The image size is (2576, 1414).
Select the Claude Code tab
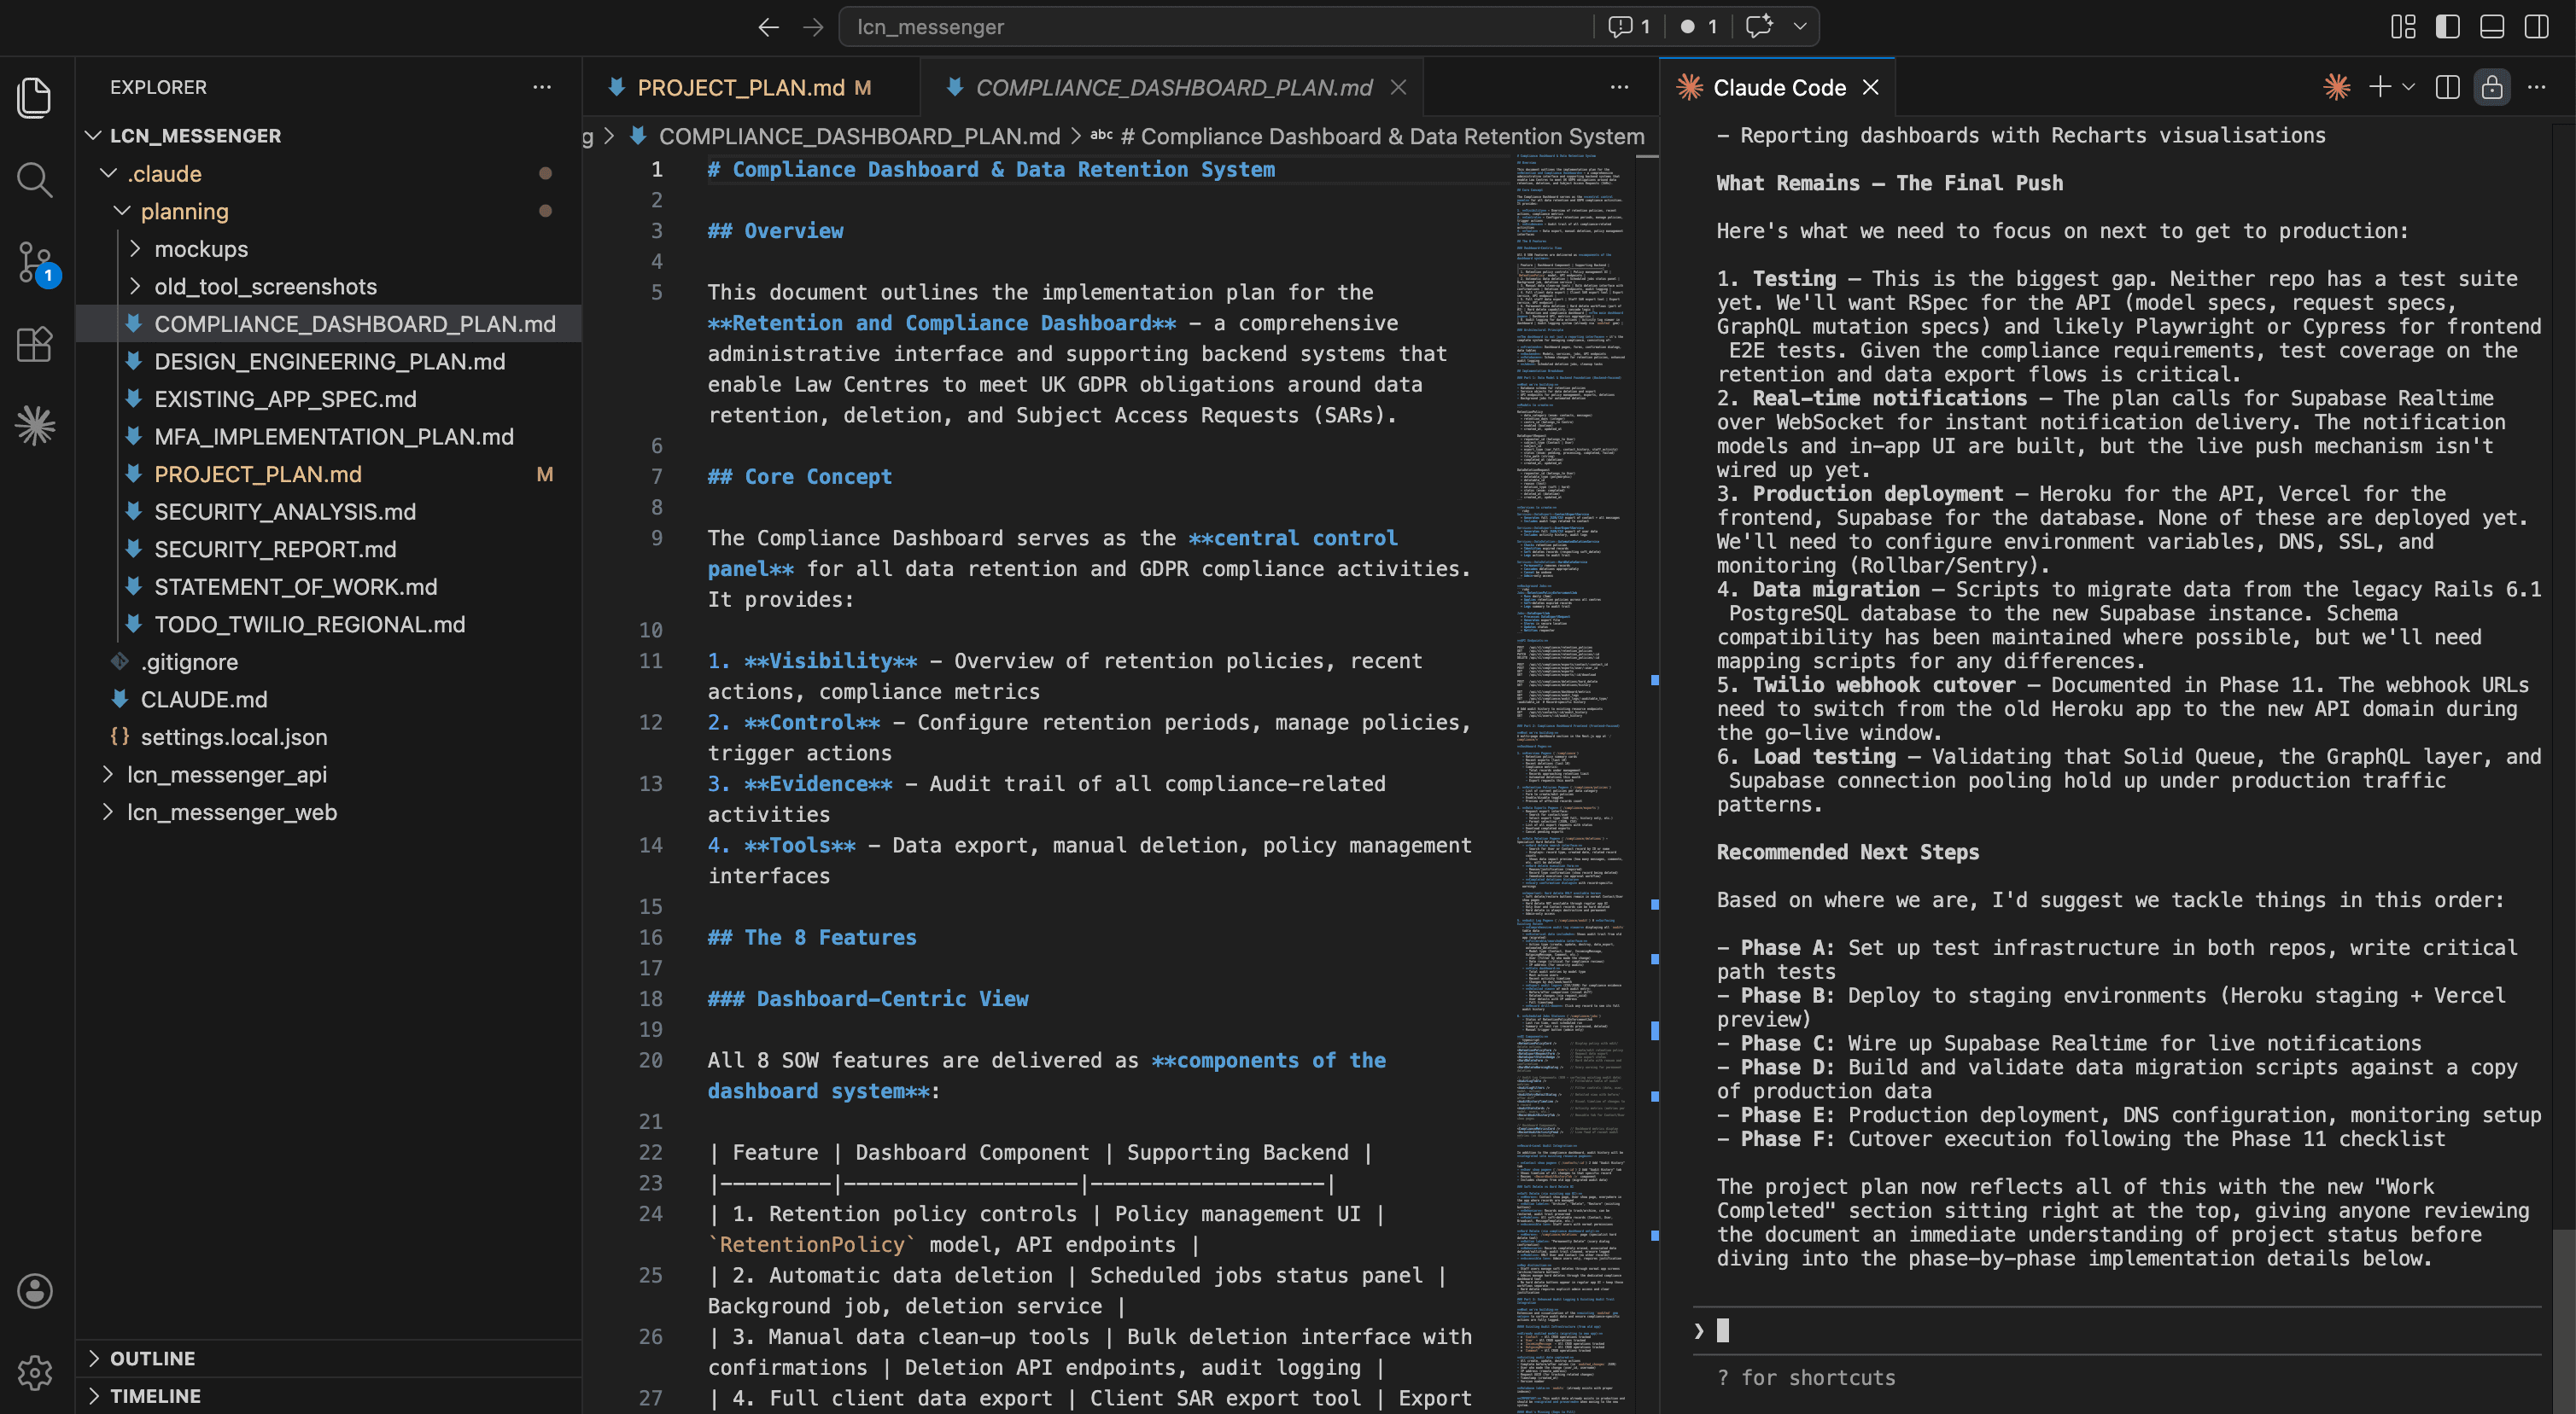tap(1777, 88)
